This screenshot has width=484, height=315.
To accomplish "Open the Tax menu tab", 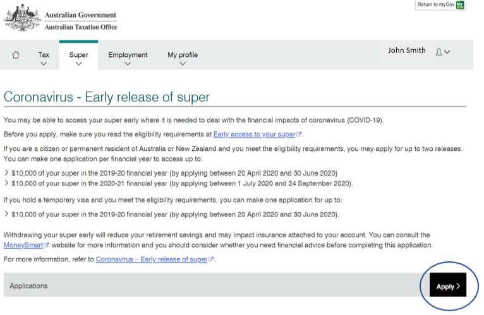I will [44, 55].
